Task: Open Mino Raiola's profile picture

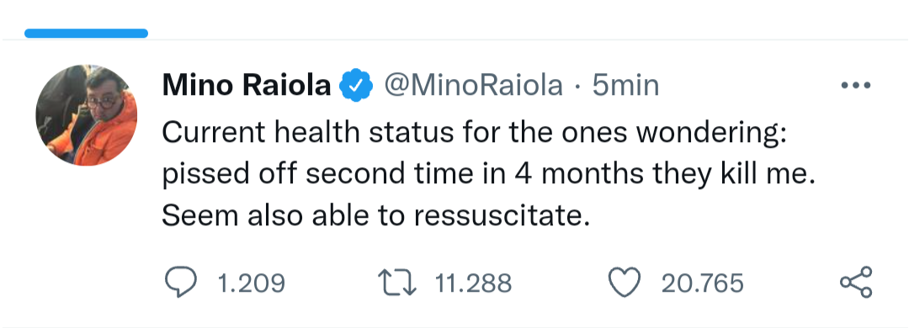Action: [87, 114]
